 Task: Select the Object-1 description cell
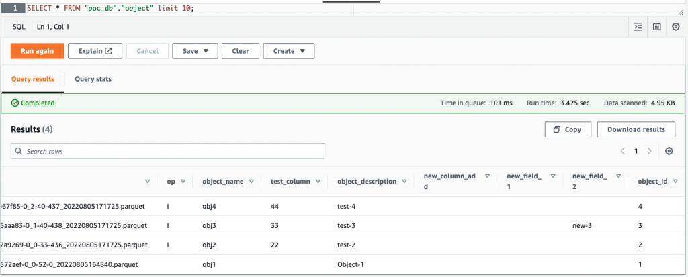pyautogui.click(x=349, y=265)
